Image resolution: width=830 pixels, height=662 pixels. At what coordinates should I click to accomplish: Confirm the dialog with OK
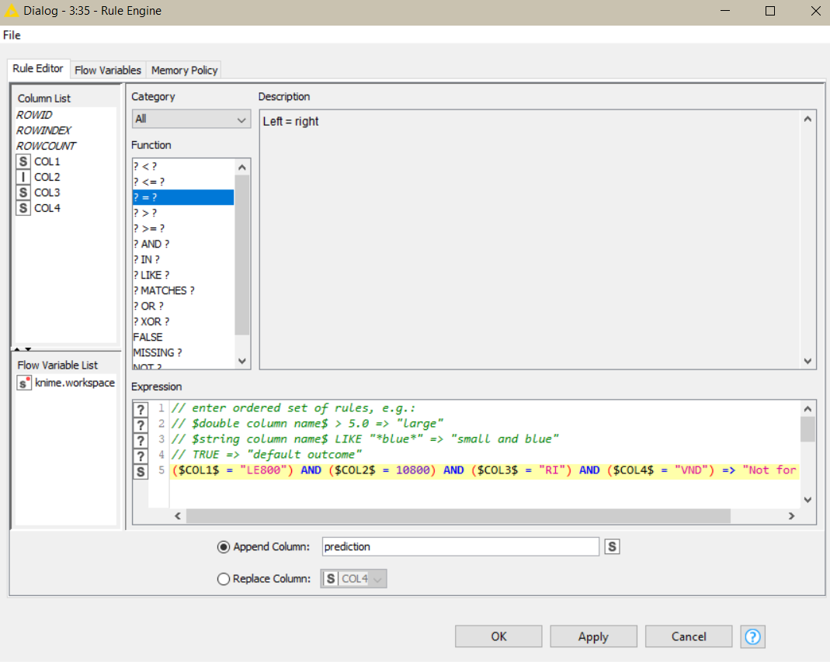coord(498,636)
